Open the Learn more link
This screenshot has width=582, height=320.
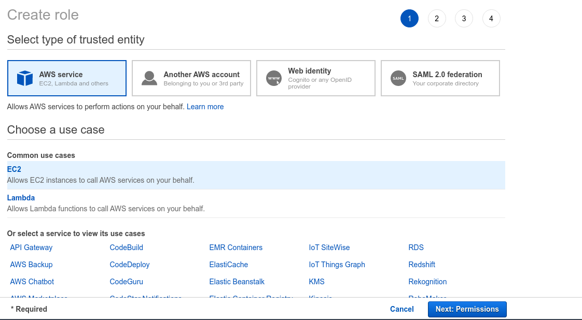point(205,107)
